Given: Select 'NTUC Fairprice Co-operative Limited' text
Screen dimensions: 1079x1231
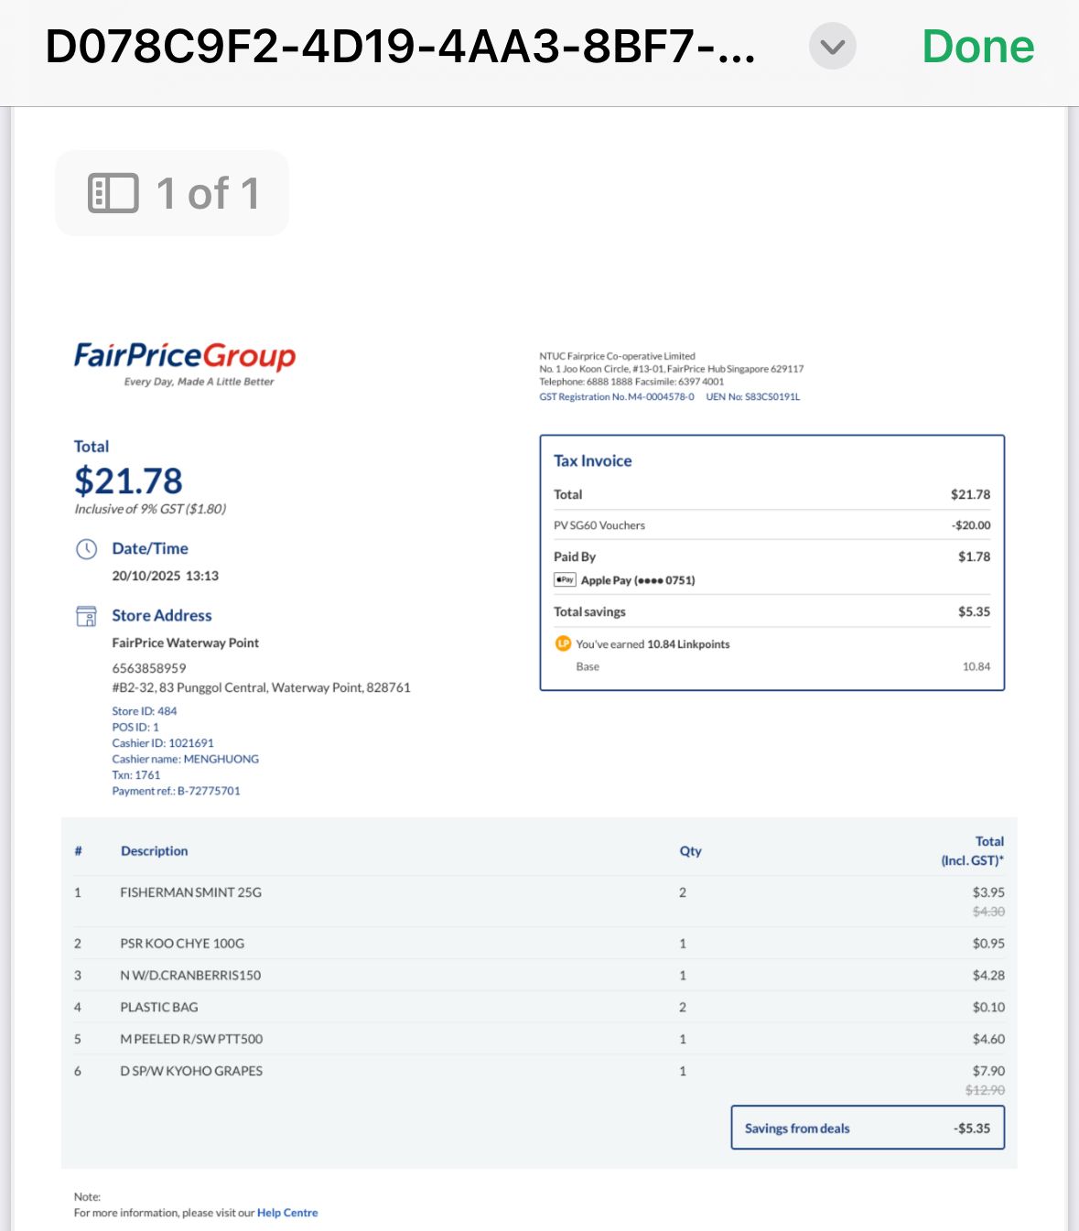Looking at the screenshot, I should (x=618, y=356).
